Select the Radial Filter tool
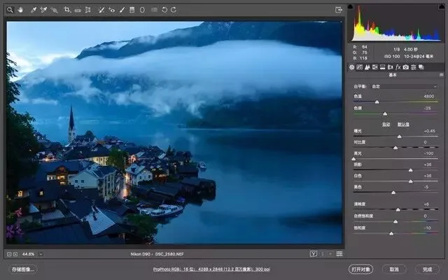 point(142,10)
